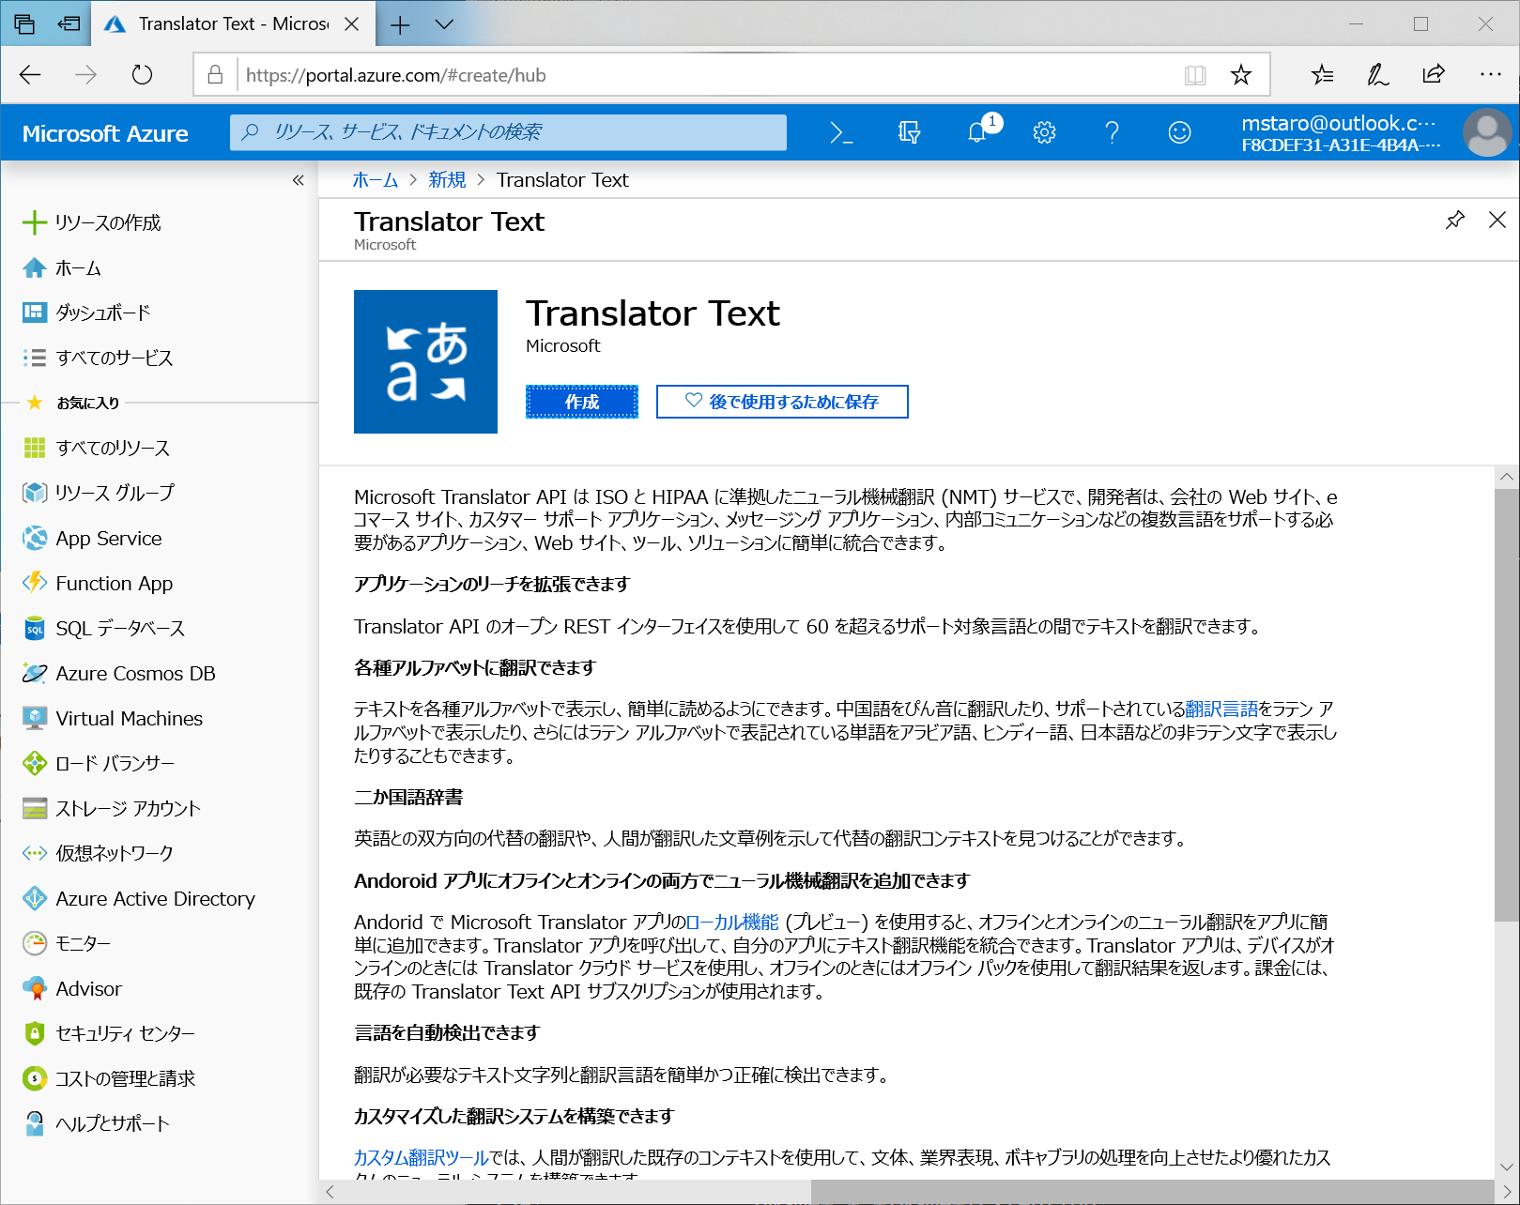Screen dimensions: 1520x1205
Task: Click the ストレージ アカウント icon
Action: coord(35,808)
